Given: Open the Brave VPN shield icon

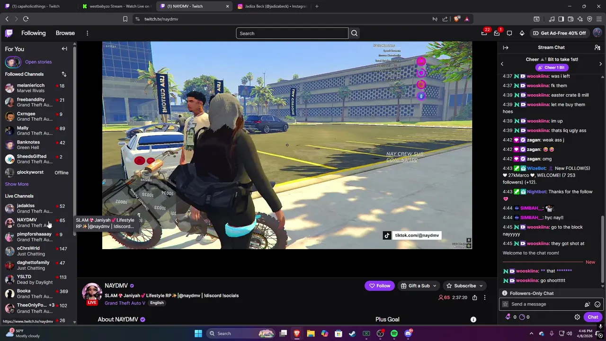Looking at the screenshot, I should coord(589,19).
